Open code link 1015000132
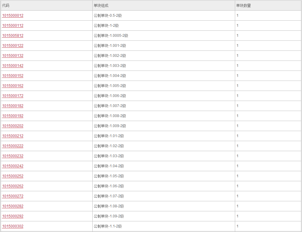The width and height of the screenshot is (302, 232). (x=13, y=56)
